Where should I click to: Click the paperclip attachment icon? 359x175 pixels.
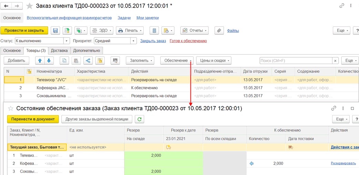219,31
